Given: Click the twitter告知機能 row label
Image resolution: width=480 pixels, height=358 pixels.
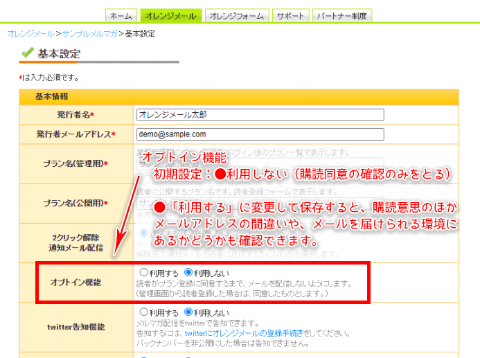Looking at the screenshot, I should [x=76, y=327].
